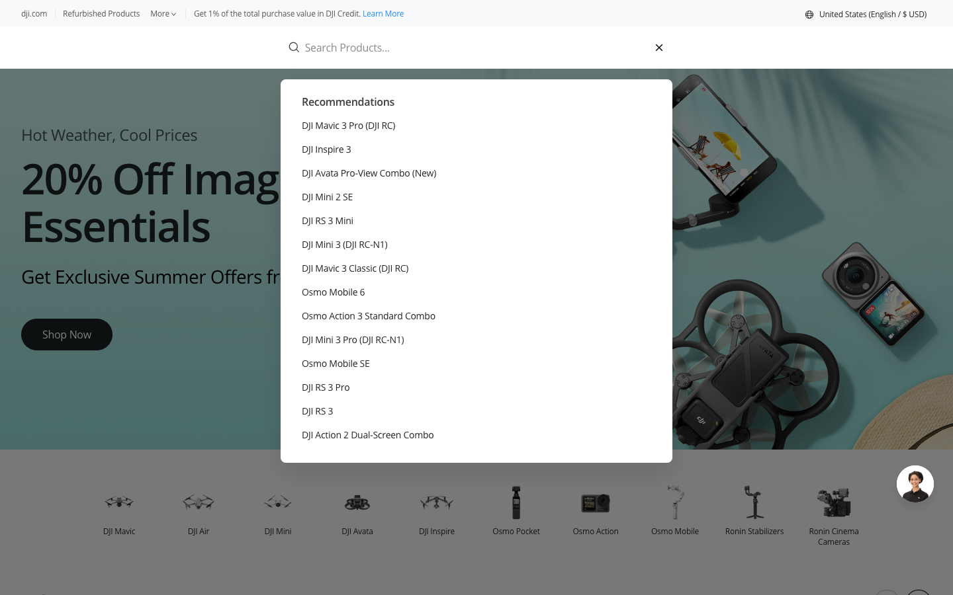Open Refurbished Products link

coord(101,13)
